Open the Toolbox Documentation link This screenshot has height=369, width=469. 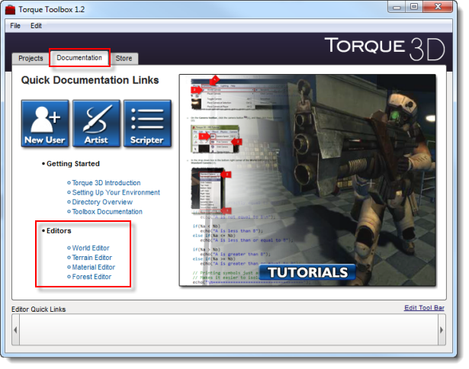(107, 211)
